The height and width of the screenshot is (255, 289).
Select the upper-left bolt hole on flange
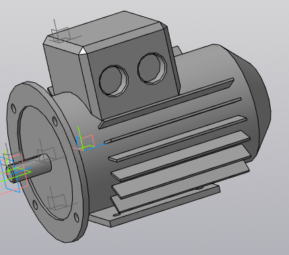pyautogui.click(x=13, y=109)
